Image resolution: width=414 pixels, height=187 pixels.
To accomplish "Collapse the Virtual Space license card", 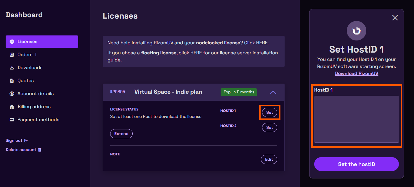I will [x=273, y=92].
